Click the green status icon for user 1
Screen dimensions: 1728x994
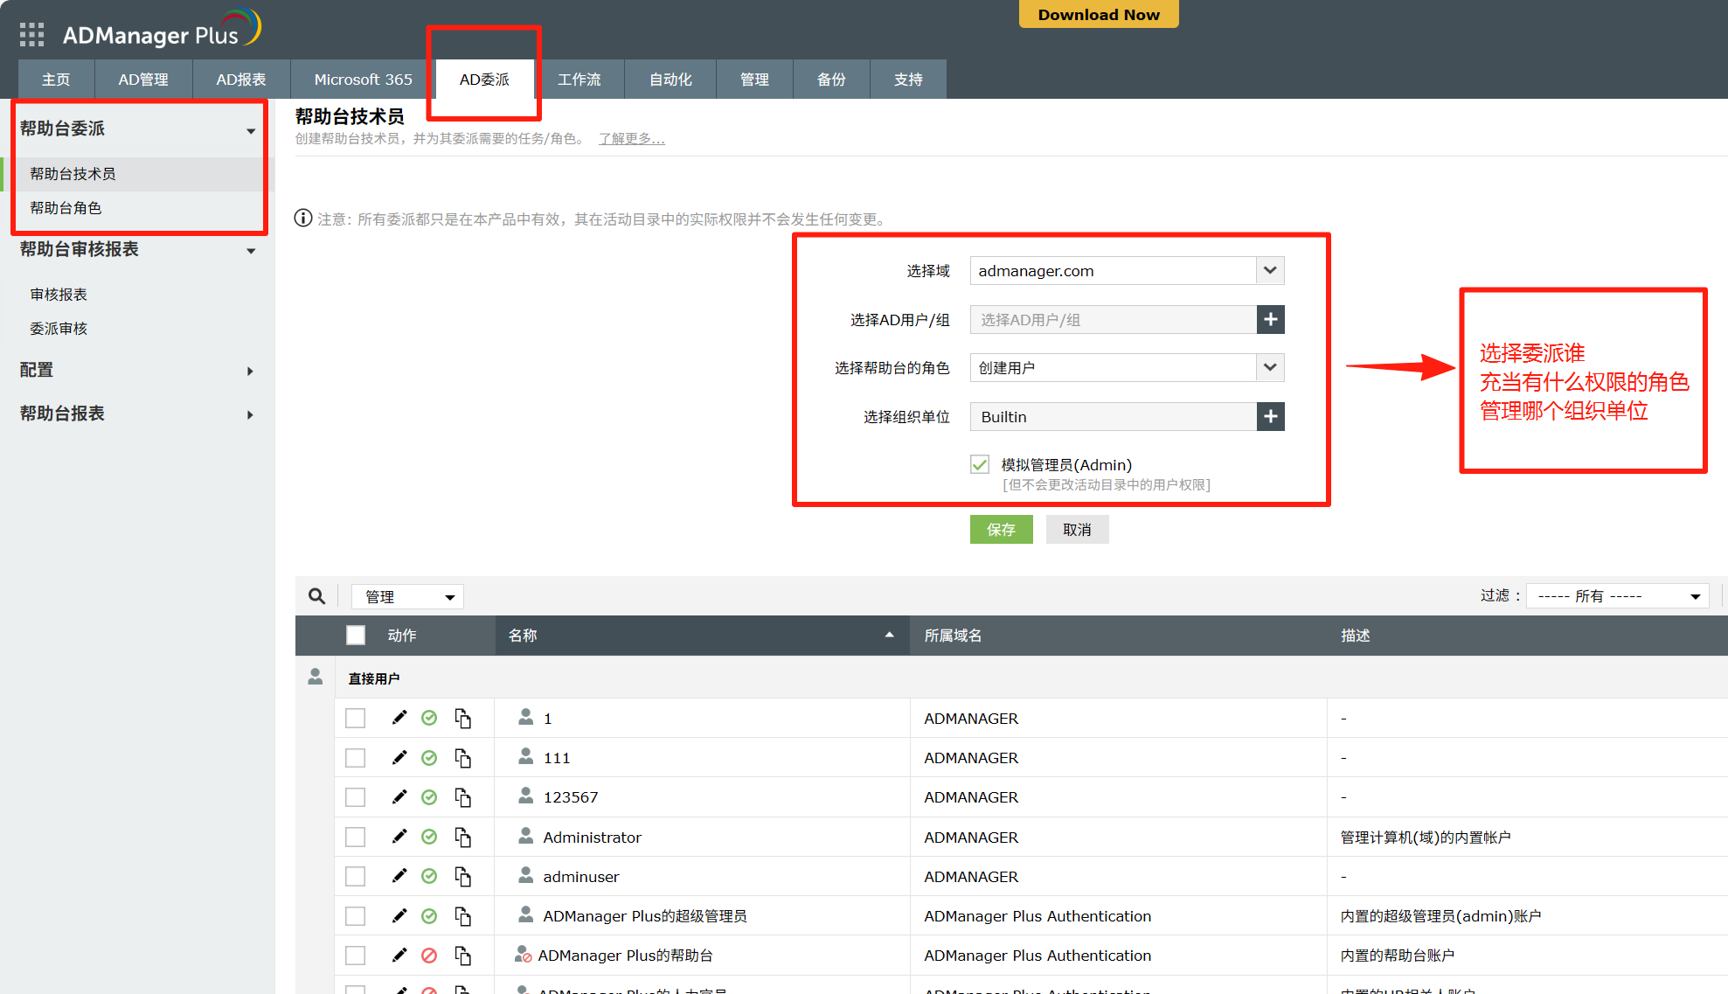coord(429,718)
